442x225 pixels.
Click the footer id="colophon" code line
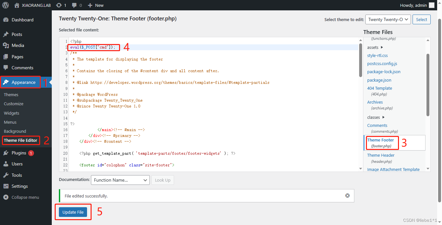(x=127, y=165)
